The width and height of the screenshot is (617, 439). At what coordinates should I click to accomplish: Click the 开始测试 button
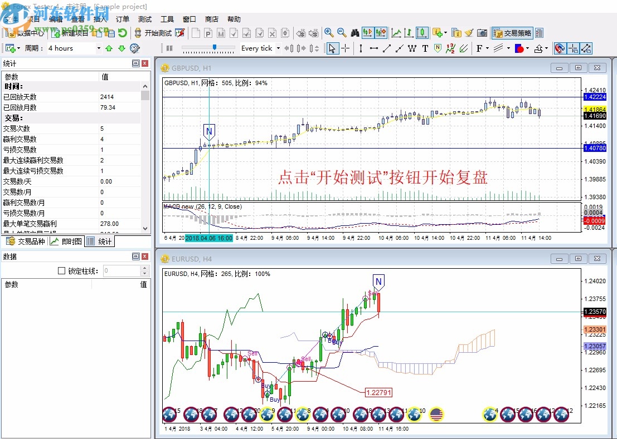157,33
